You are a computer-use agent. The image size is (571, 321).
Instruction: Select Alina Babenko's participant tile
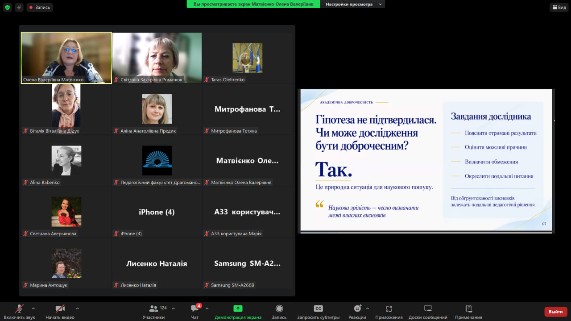(x=66, y=160)
